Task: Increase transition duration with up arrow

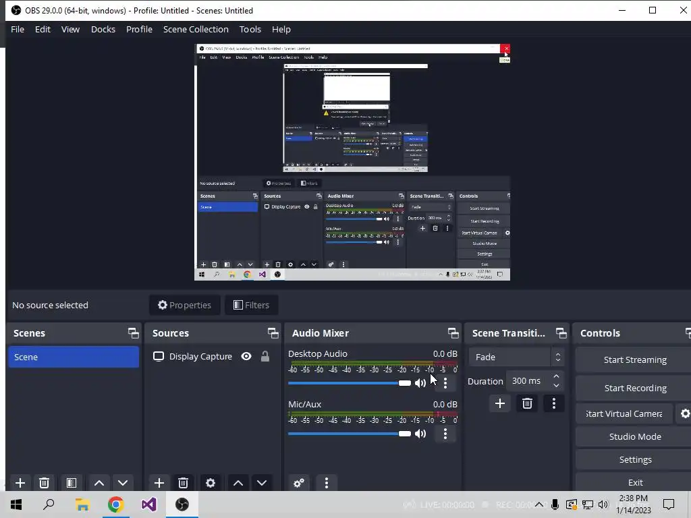Action: pos(556,376)
